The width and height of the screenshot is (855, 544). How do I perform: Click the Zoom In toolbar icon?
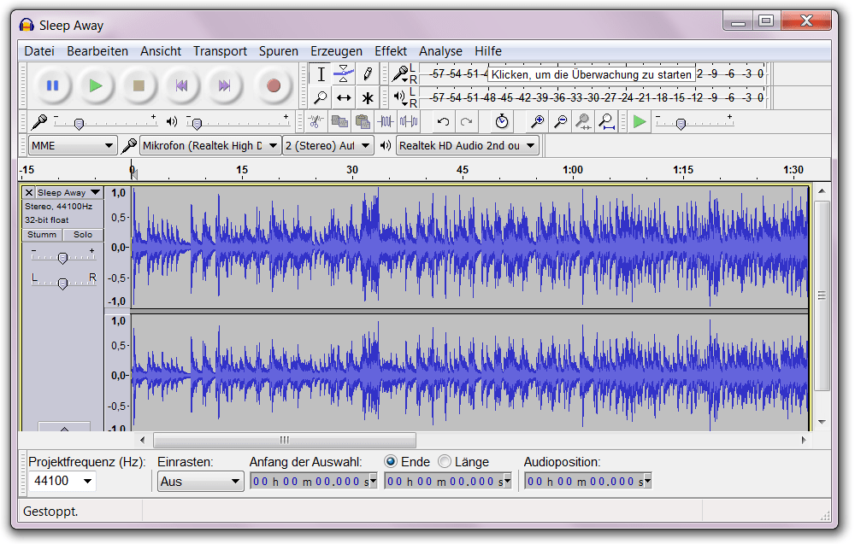coord(539,121)
